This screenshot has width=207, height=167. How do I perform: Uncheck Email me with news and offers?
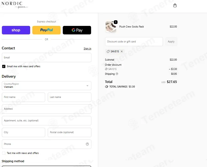(x=4, y=66)
